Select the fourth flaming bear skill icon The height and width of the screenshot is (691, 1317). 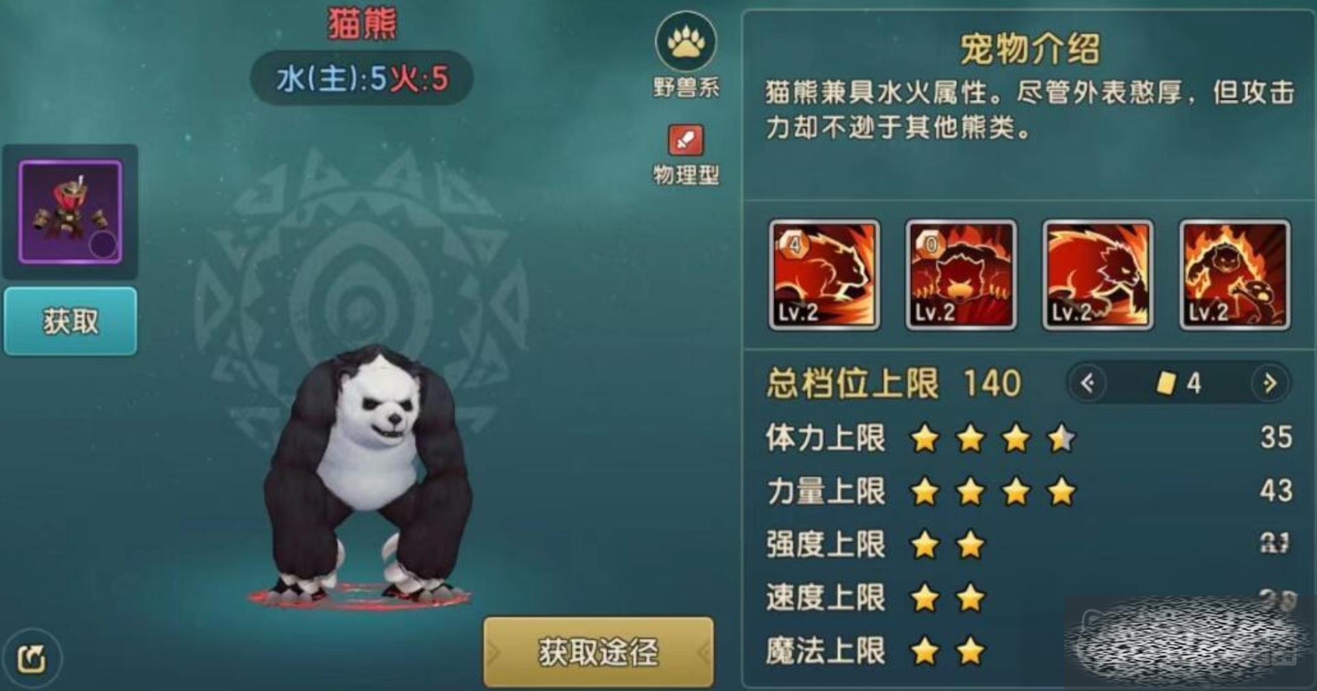click(1235, 275)
